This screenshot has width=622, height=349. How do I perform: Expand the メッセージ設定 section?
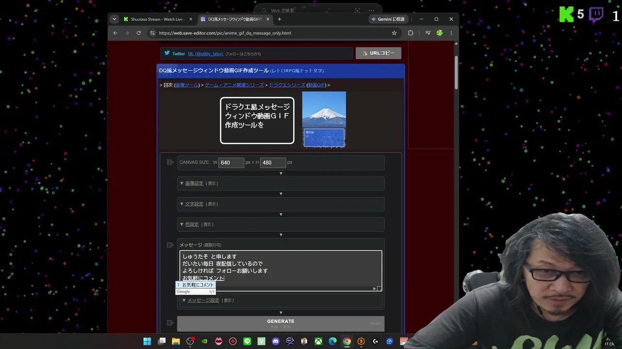203,301
